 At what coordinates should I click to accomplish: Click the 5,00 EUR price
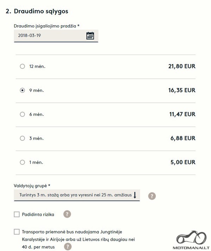183,162
